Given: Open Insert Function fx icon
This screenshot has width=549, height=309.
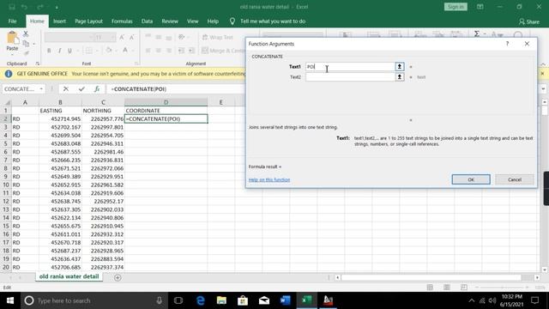Looking at the screenshot, I should (97, 89).
